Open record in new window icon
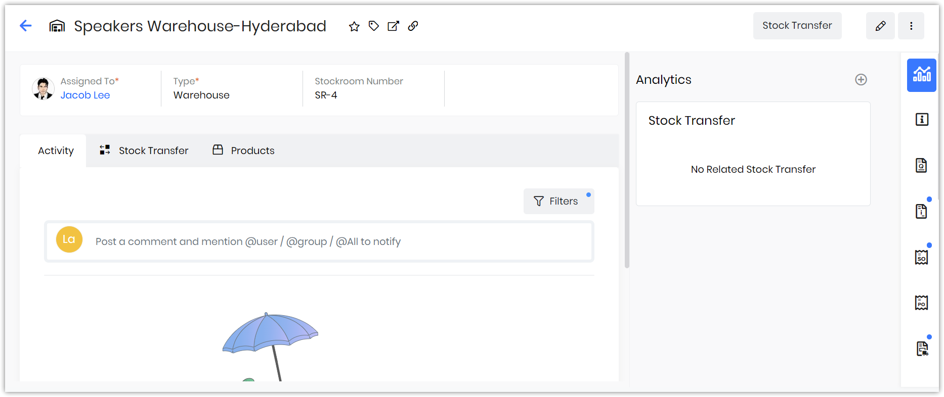 click(393, 26)
